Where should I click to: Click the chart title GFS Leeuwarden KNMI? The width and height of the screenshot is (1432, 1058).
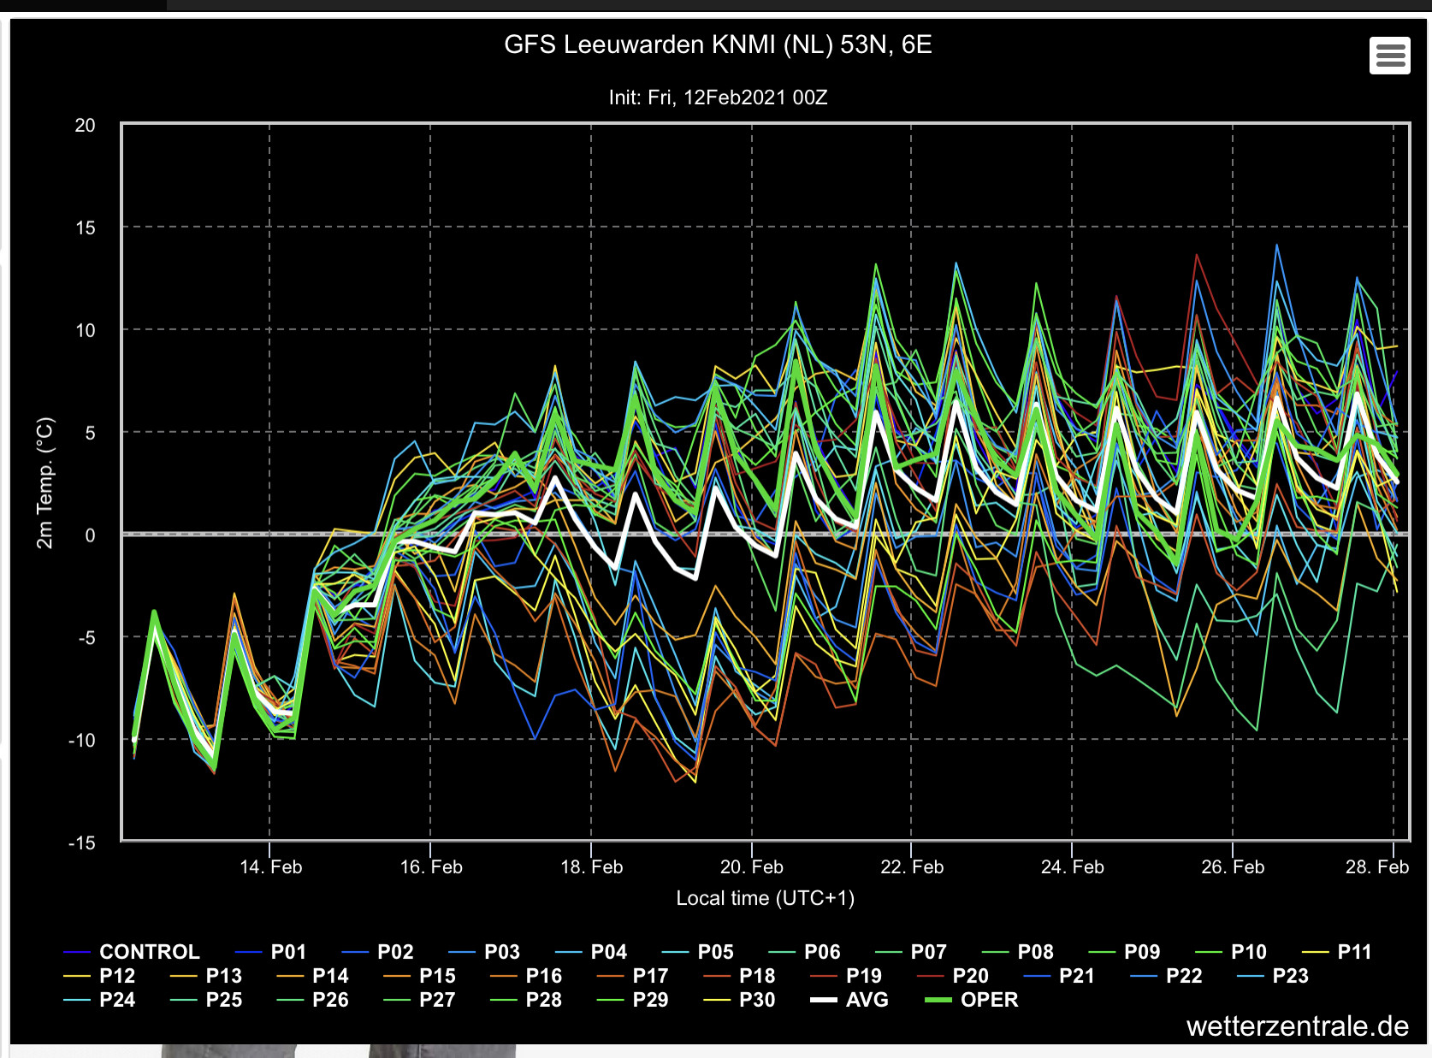(718, 44)
